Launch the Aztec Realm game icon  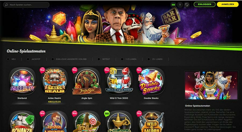(x=55, y=81)
